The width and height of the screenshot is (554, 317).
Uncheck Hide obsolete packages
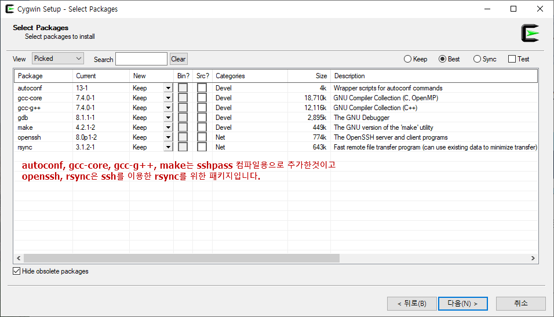pyautogui.click(x=17, y=271)
